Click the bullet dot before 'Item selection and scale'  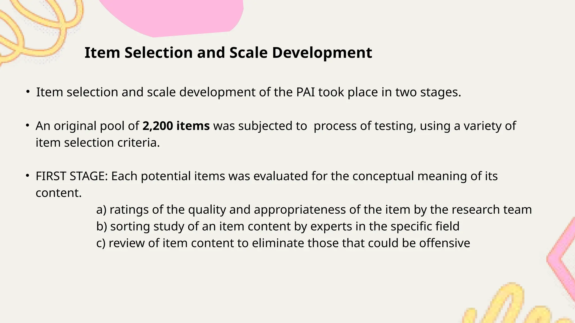coord(27,92)
